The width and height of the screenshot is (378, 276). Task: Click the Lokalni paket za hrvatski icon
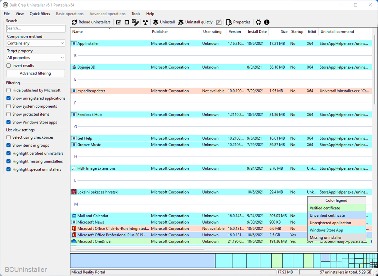point(74,192)
